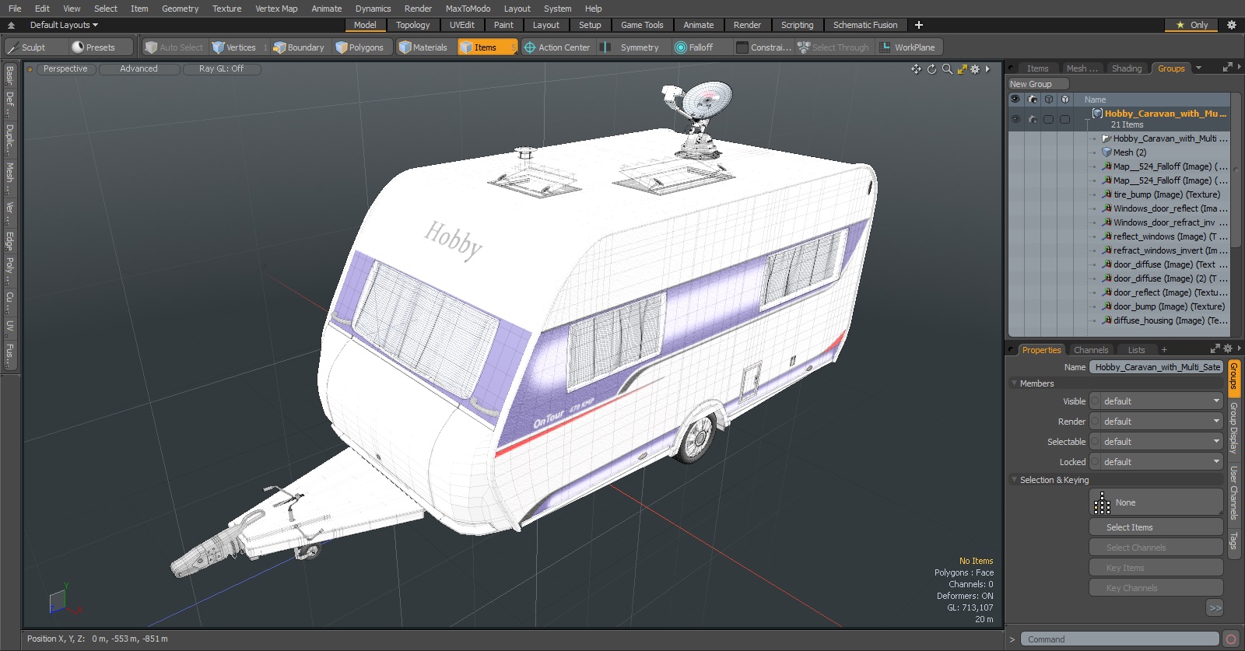
Task: Click the command record circle icon
Action: (x=1231, y=639)
